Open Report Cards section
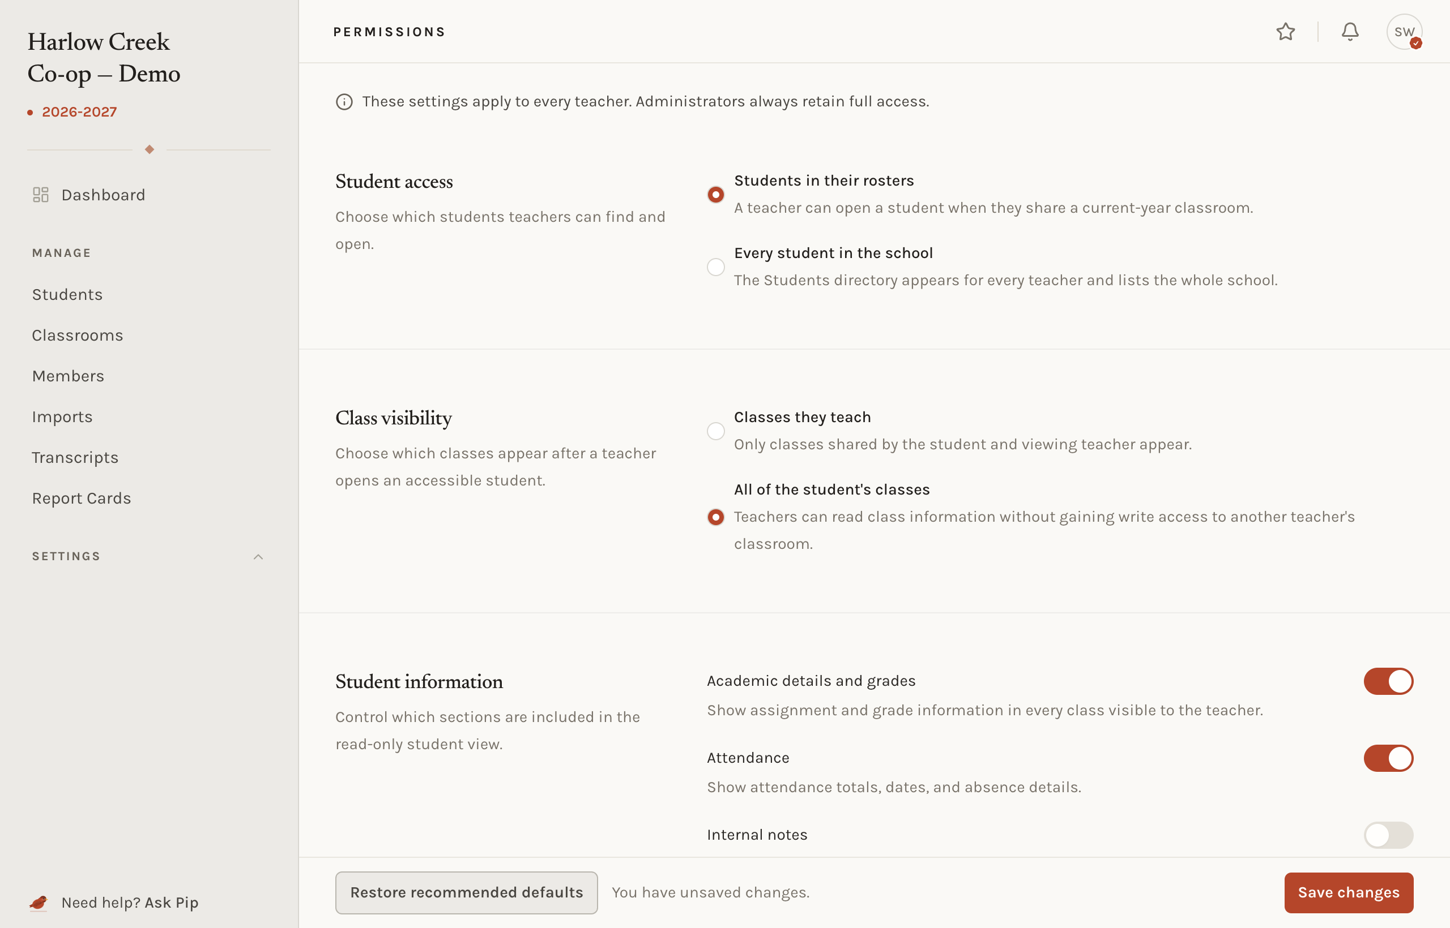Screen dimensions: 1450x928 point(82,499)
